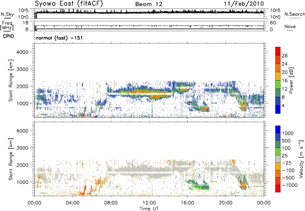Click the "16:00" time axis label
The width and height of the screenshot is (305, 211).
pos(187,203)
